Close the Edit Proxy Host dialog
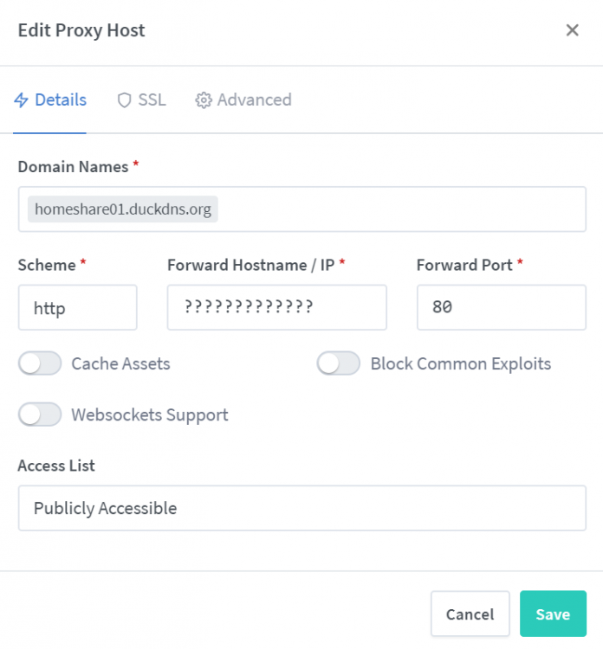 pos(572,30)
